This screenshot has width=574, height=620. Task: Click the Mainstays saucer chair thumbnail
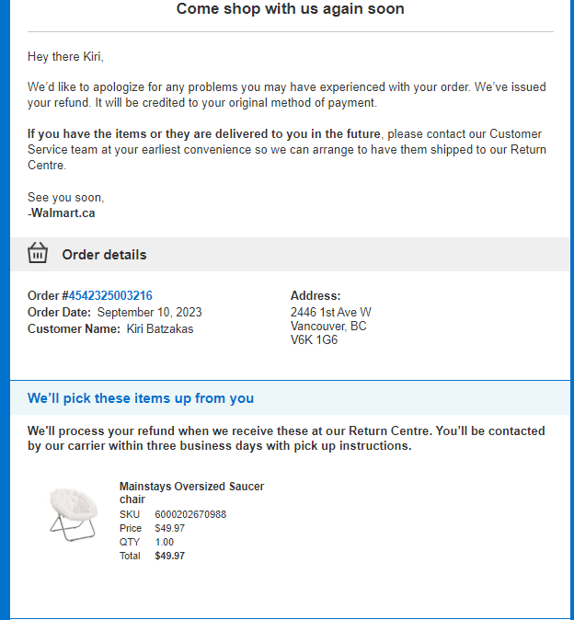click(73, 514)
